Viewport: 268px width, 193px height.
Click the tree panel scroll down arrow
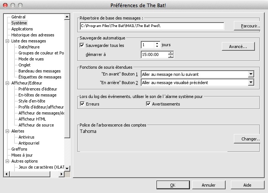[x=67, y=169]
